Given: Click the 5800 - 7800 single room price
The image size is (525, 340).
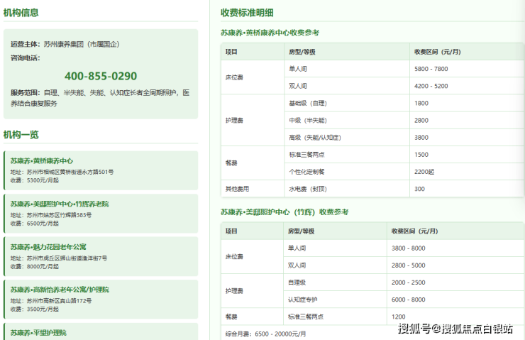Looking at the screenshot, I should pyautogui.click(x=431, y=69).
